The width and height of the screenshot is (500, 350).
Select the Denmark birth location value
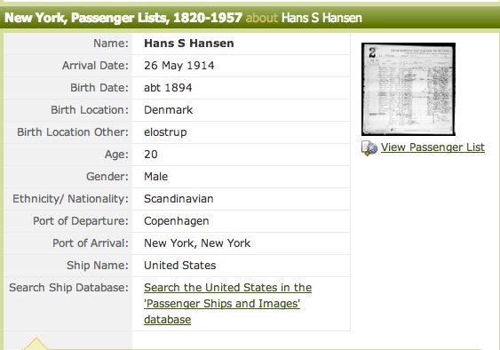168,110
